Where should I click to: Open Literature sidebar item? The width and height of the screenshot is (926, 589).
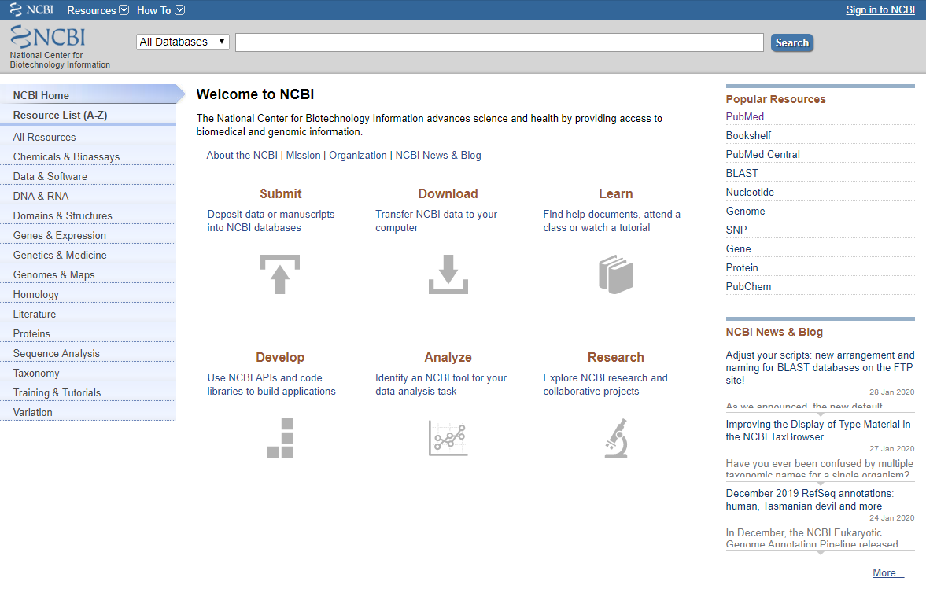(88, 314)
